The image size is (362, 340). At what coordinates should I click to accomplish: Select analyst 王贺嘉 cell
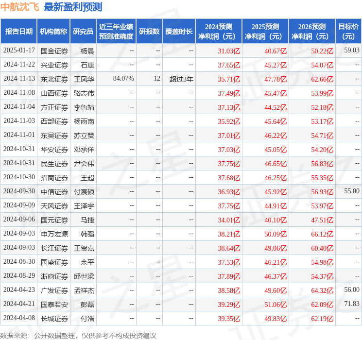83,248
